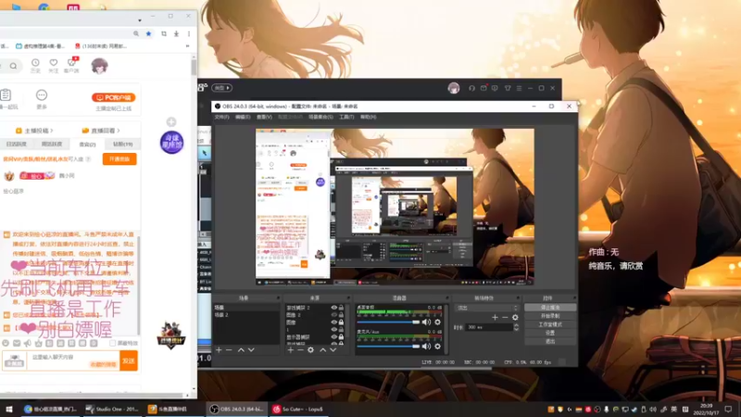This screenshot has width=741, height=417.
Task: Open 设置 button in OBS controls
Action: coord(550,333)
